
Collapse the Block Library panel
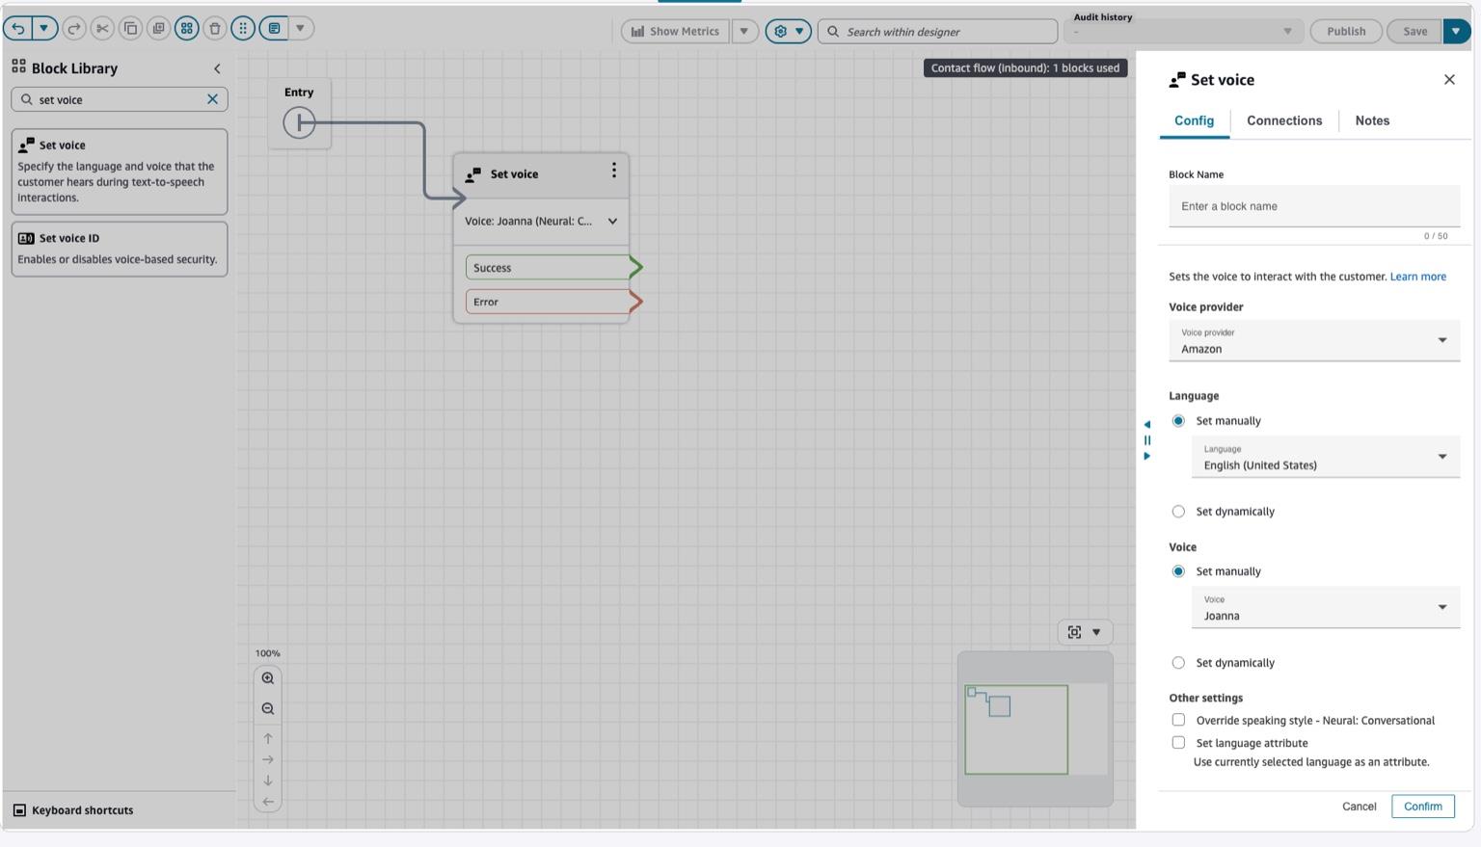(217, 68)
